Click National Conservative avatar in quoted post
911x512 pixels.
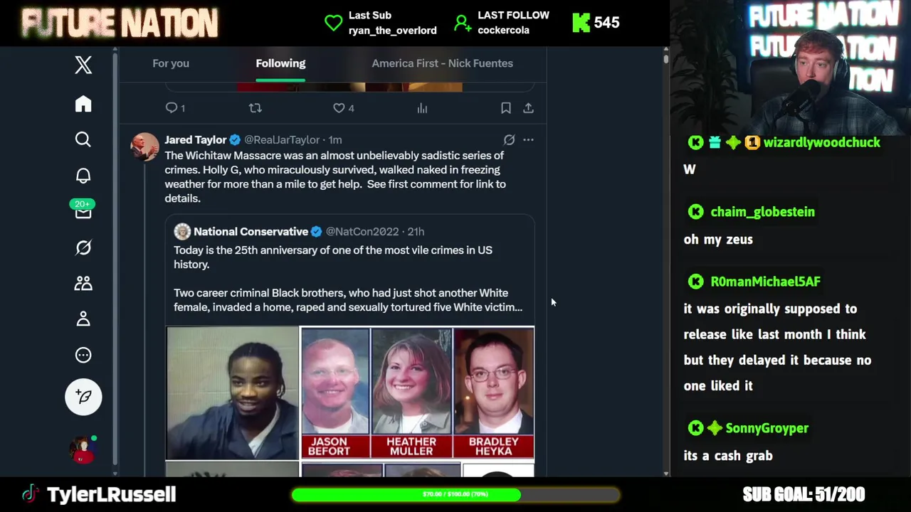182,231
